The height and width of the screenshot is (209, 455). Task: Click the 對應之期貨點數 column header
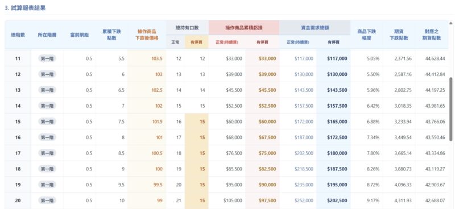click(432, 35)
